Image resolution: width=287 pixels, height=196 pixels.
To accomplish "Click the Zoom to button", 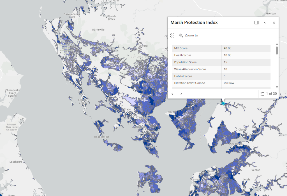I will click(189, 36).
